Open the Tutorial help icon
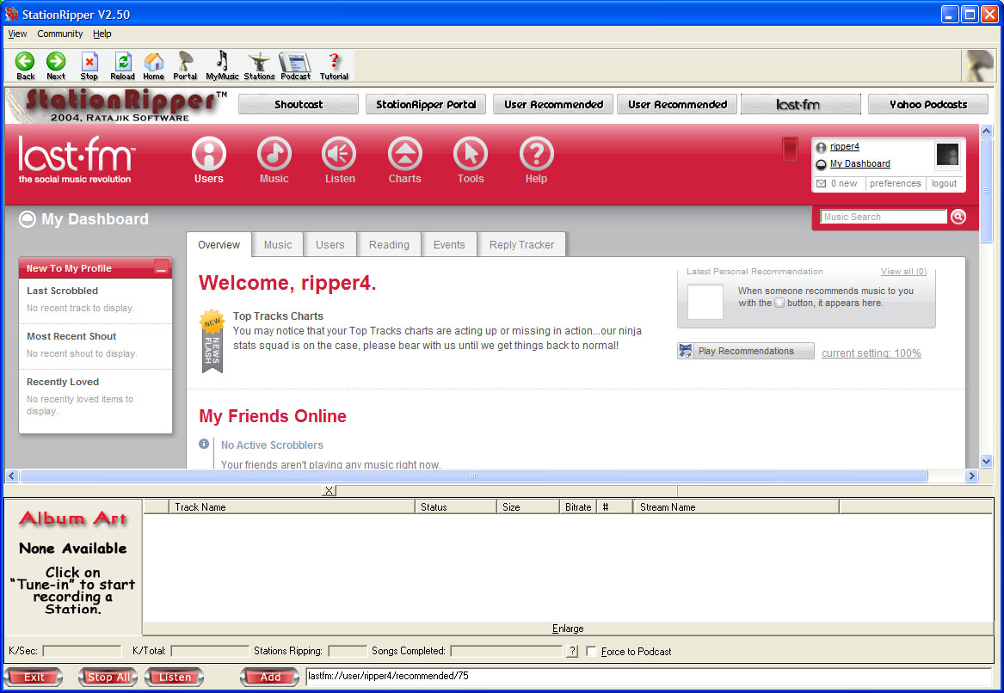 (x=335, y=66)
